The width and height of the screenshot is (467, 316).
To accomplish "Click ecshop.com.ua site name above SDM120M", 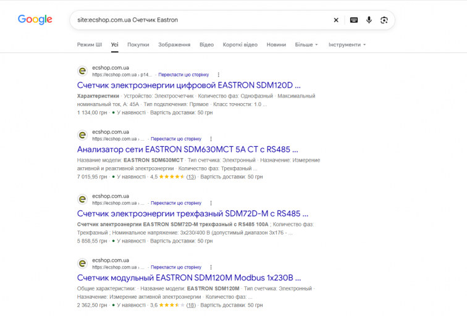I will pos(111,260).
